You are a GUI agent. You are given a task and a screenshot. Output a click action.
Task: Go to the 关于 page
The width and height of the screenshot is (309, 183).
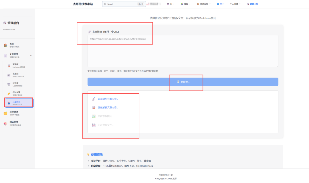click(221, 4)
